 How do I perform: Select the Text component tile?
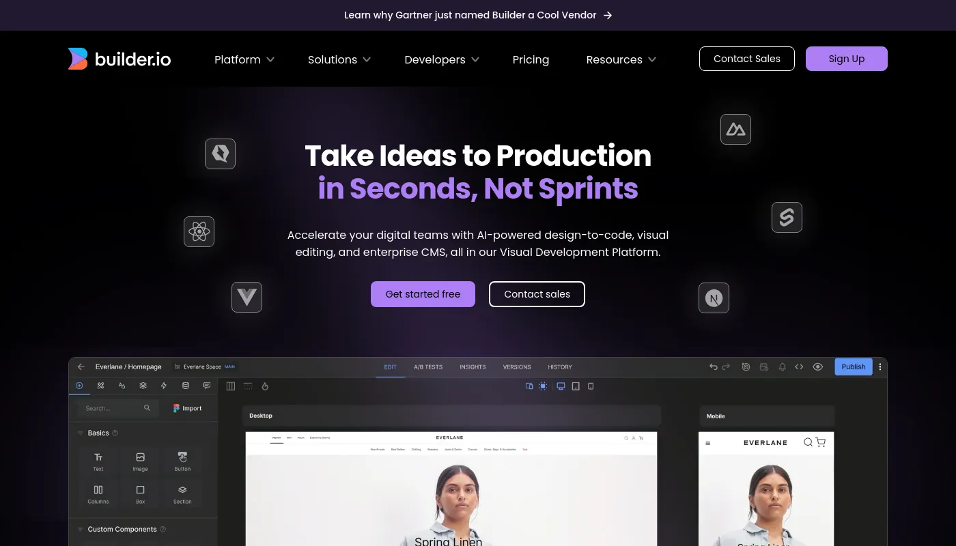pos(98,461)
